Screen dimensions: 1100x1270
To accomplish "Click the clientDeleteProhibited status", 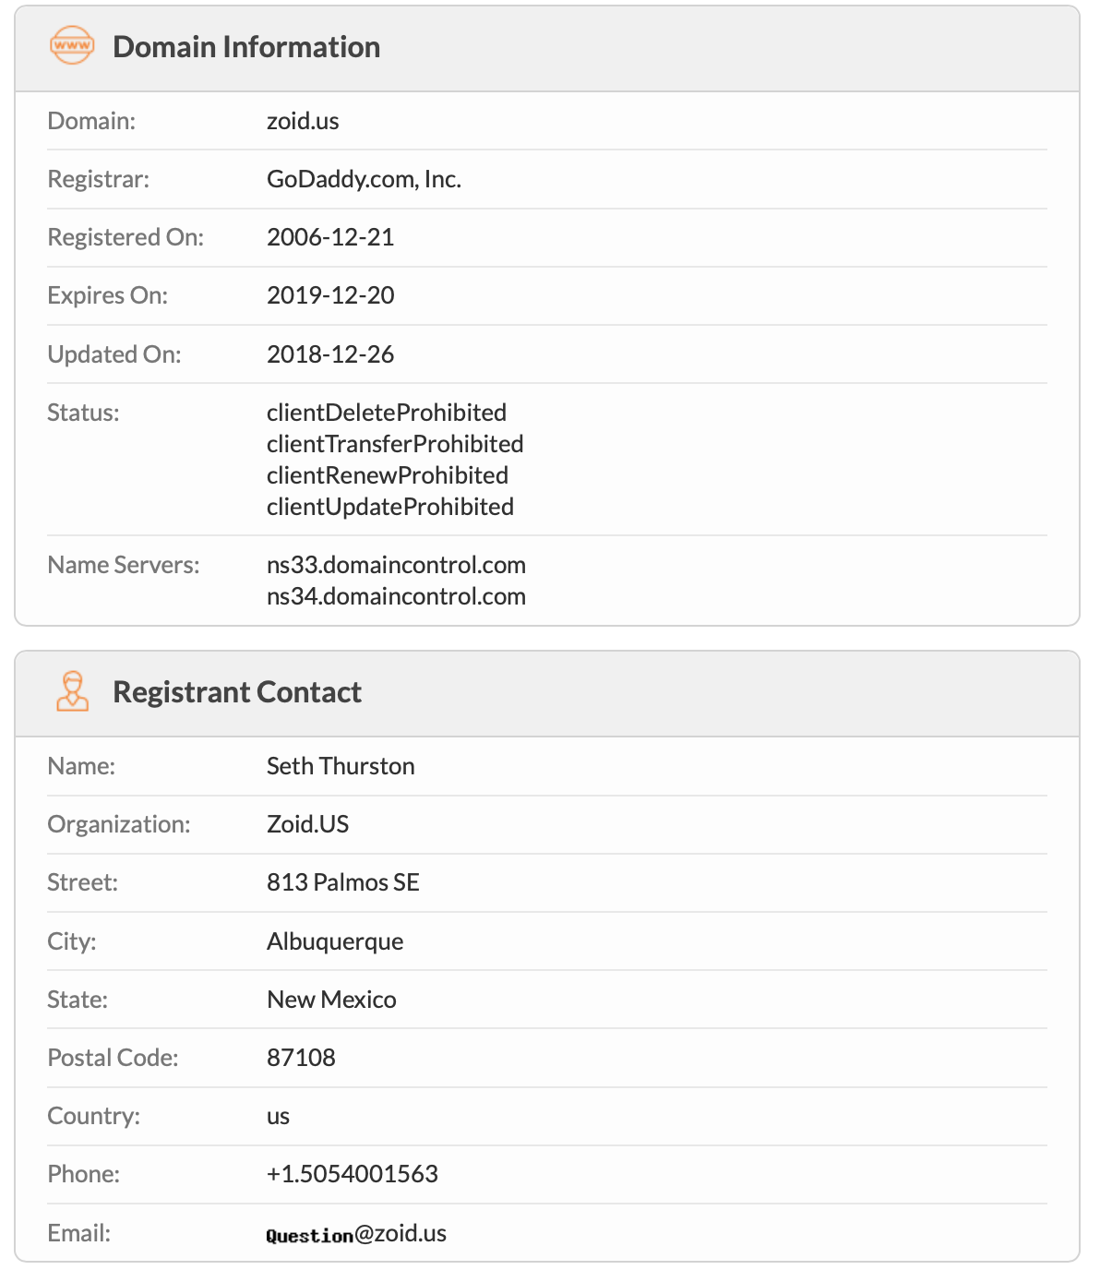I will (387, 413).
